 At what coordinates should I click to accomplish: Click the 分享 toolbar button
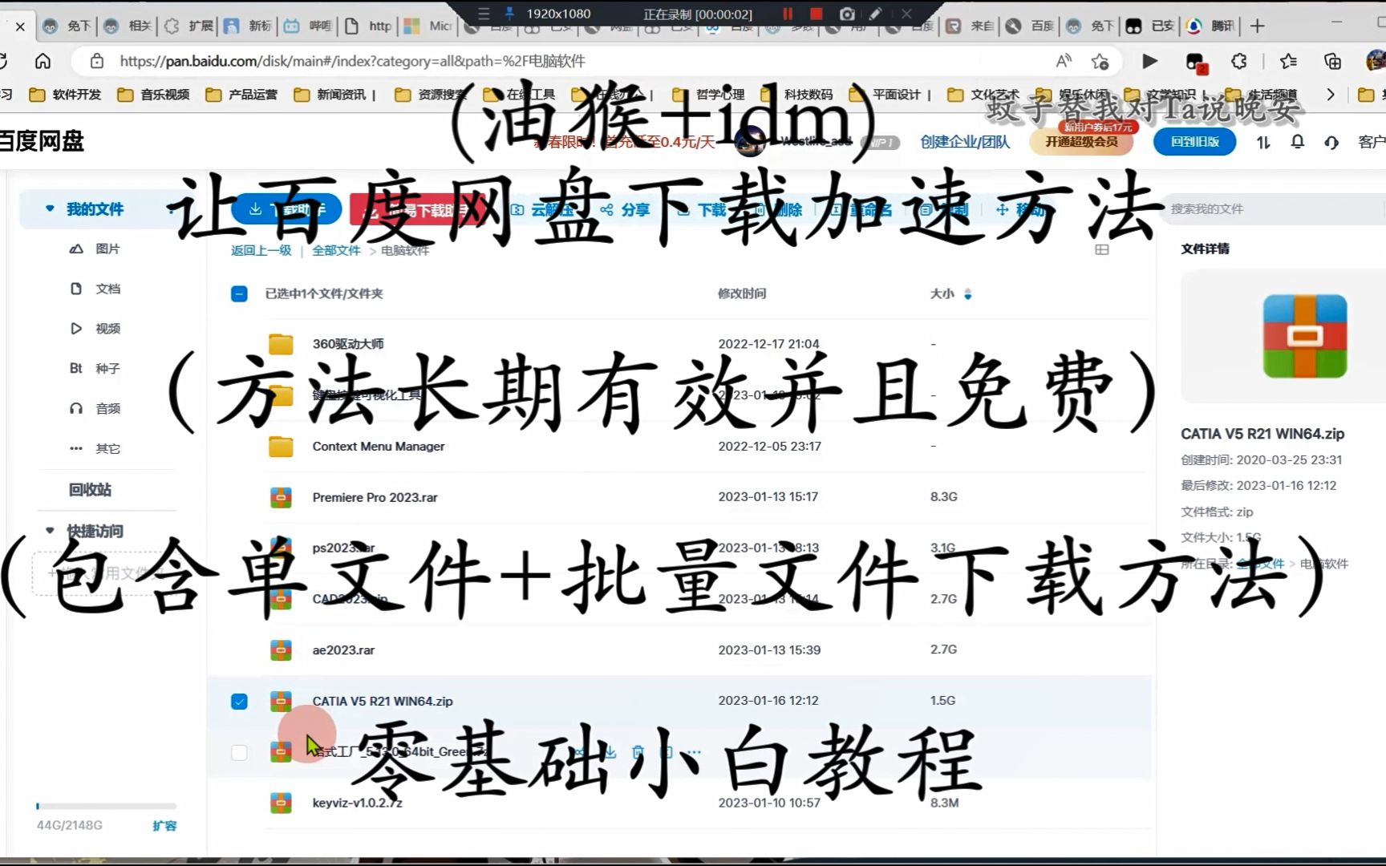[x=626, y=209]
